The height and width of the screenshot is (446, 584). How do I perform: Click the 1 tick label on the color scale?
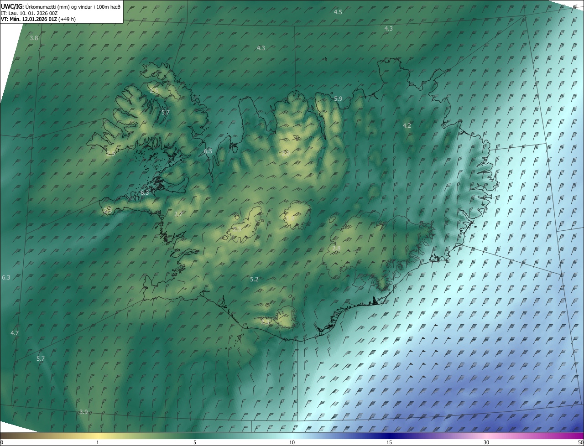pyautogui.click(x=98, y=442)
